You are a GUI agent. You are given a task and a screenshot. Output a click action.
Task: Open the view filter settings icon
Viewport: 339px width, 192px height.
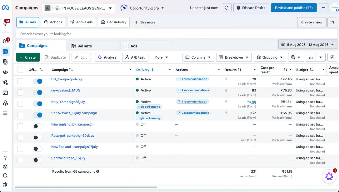point(332,22)
